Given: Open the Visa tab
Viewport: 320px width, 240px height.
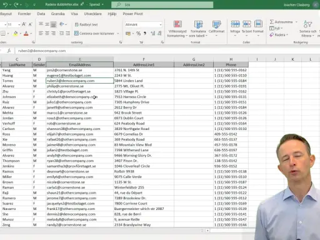Looking at the screenshot, I should (x=74, y=14).
